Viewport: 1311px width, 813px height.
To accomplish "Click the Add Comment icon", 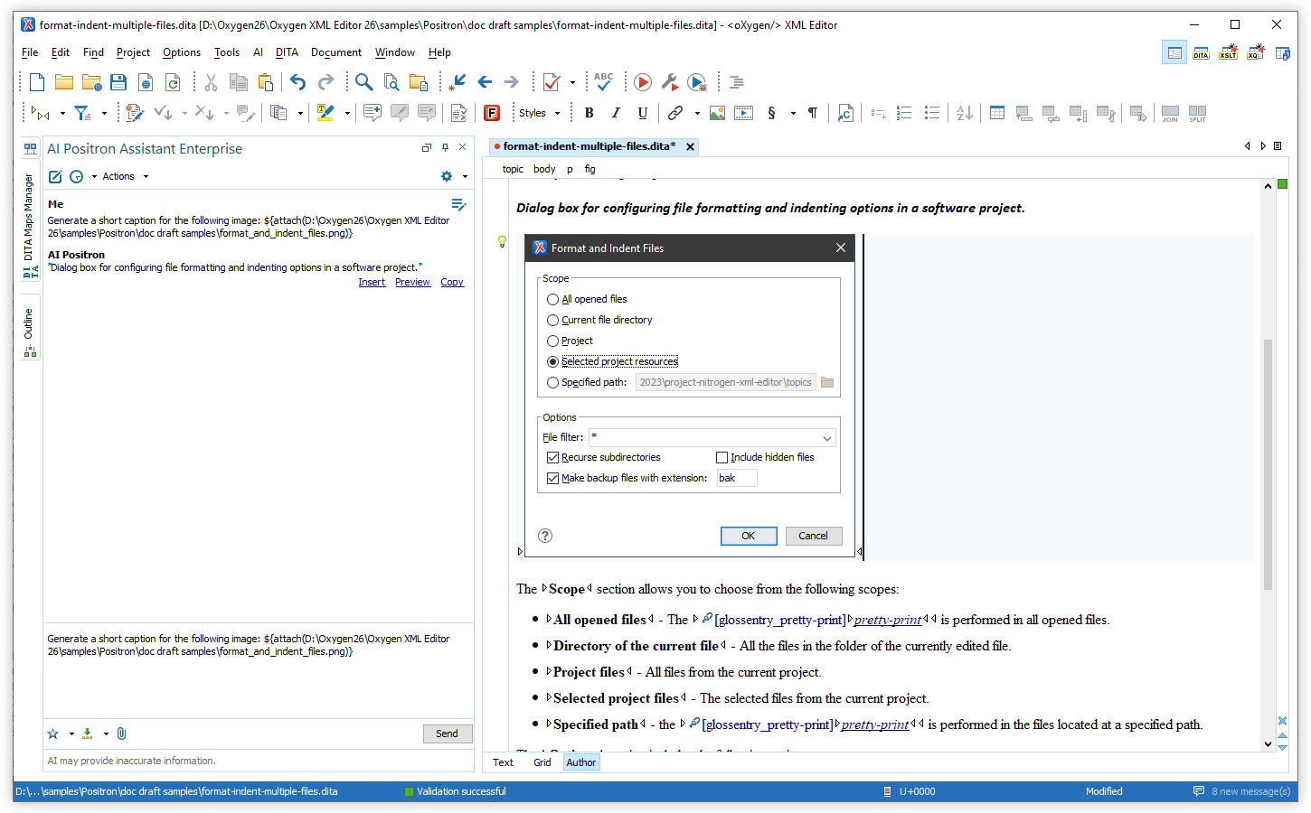I will [373, 113].
